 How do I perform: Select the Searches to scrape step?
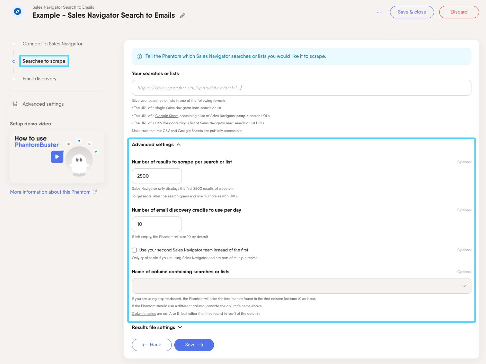[44, 61]
